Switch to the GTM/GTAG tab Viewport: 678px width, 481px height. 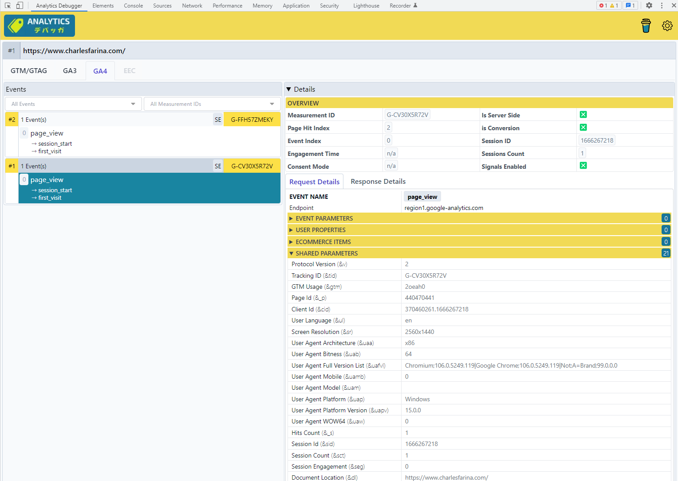click(29, 71)
